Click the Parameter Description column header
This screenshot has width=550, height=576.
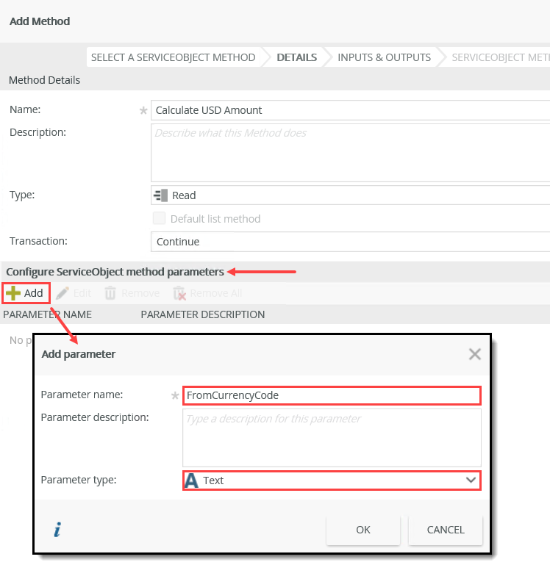203,314
